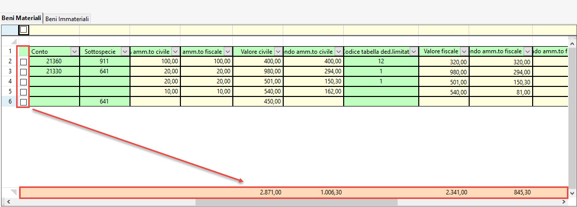Image resolution: width=577 pixels, height=207 pixels.
Task: Select highlighted row header number 6
Action: [10, 102]
